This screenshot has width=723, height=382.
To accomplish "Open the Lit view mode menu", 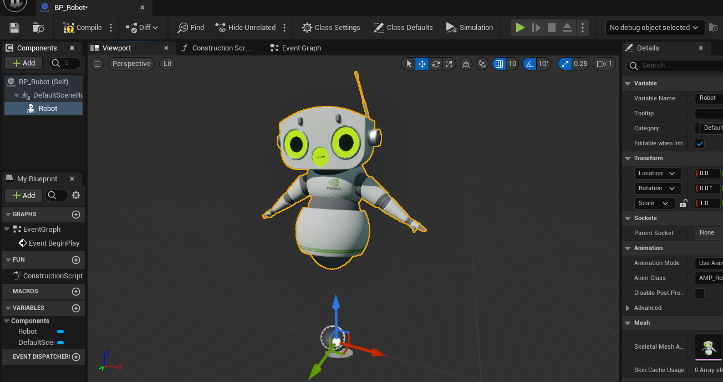I will pos(167,64).
